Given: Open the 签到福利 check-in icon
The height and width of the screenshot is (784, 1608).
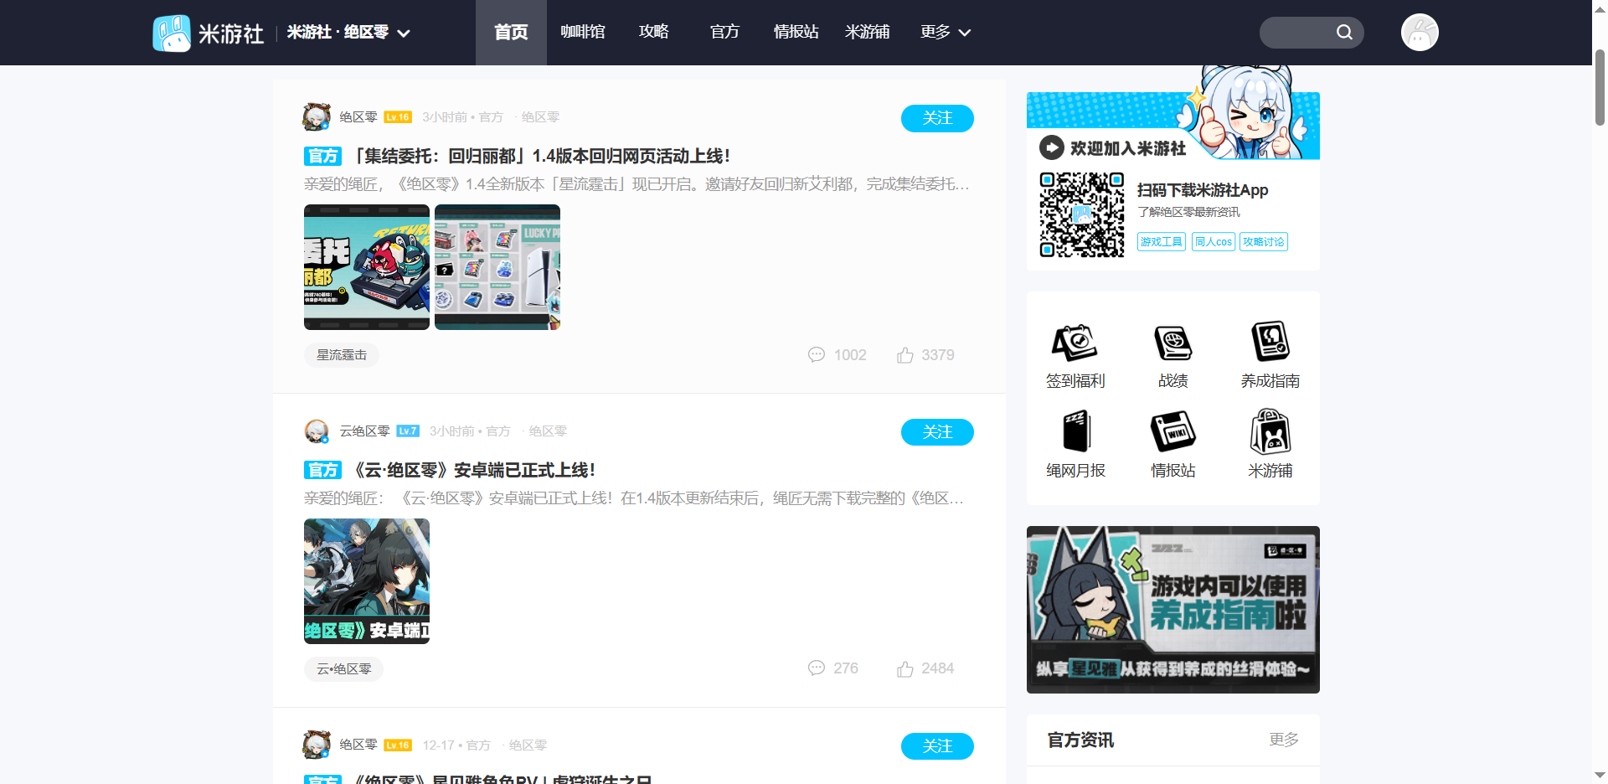Looking at the screenshot, I should pos(1075,342).
